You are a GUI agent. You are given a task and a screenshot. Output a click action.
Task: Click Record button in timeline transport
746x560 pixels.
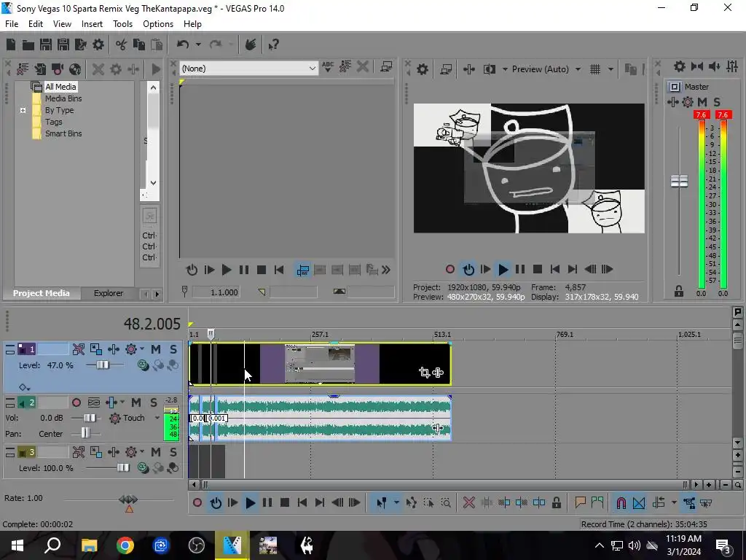pyautogui.click(x=197, y=502)
